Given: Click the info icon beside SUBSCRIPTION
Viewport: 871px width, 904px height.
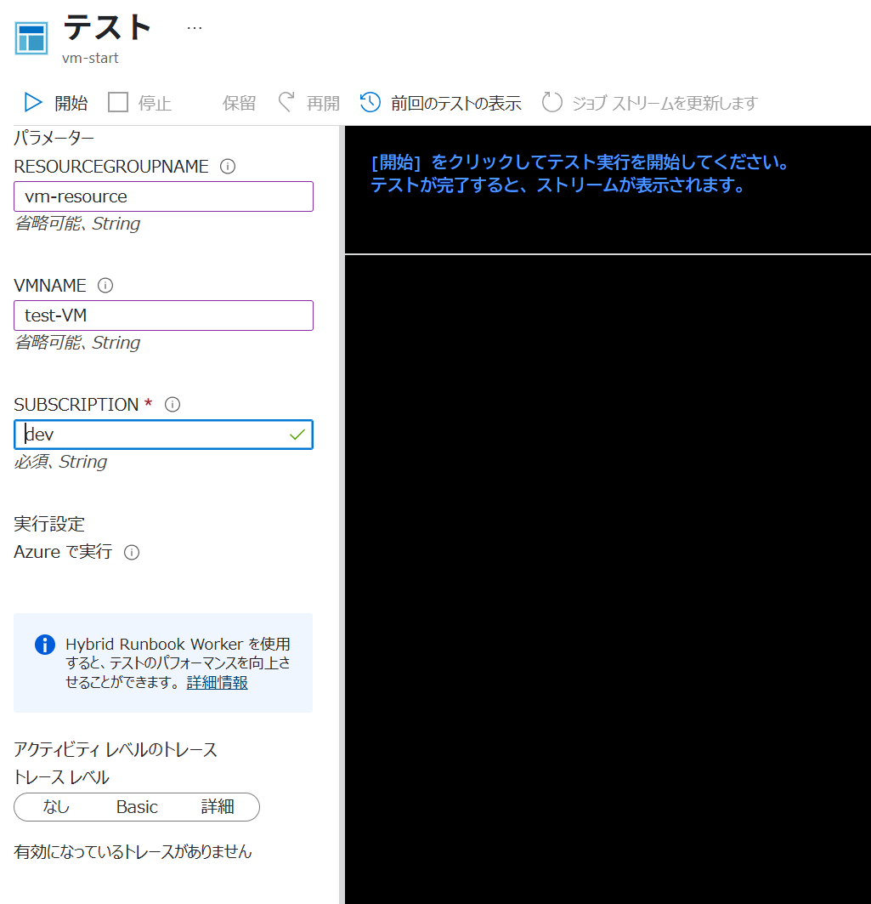Looking at the screenshot, I should (x=173, y=405).
